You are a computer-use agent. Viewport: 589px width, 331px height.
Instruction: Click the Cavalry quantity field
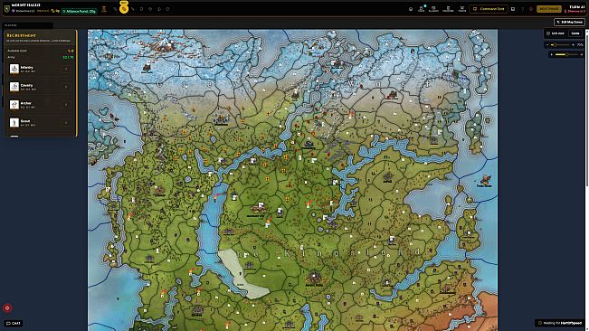coord(66,87)
